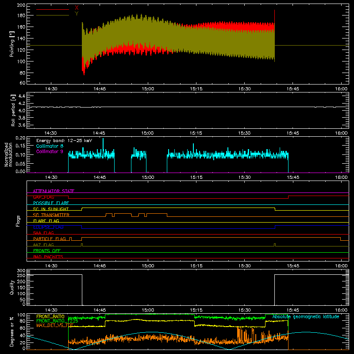
Task: Click the 'Normalized modulation' axis title
Action: [8, 154]
